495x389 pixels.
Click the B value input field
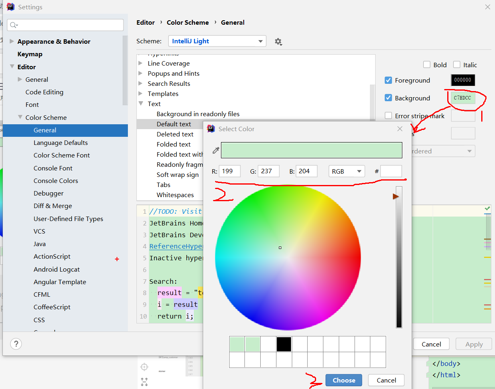pyautogui.click(x=306, y=171)
